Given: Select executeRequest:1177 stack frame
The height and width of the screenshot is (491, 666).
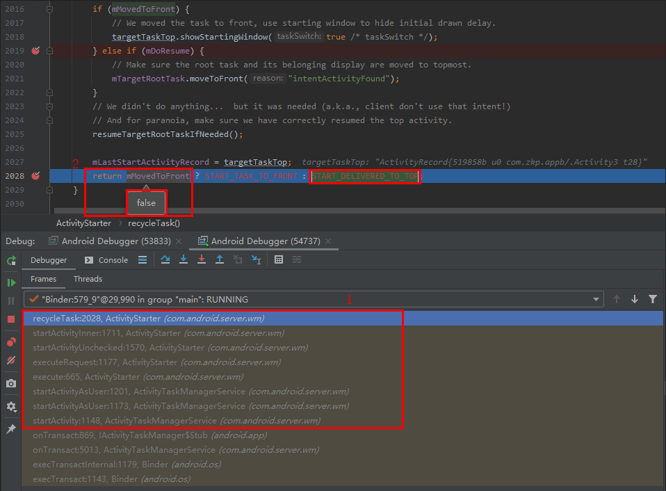Looking at the screenshot, I should click(343, 362).
